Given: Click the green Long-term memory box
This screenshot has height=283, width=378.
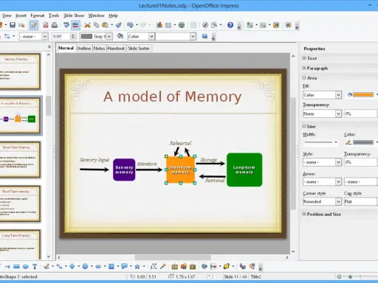Looking at the screenshot, I should [244, 170].
